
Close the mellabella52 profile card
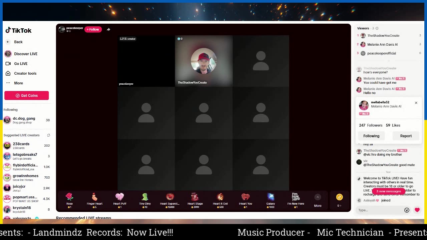click(416, 103)
